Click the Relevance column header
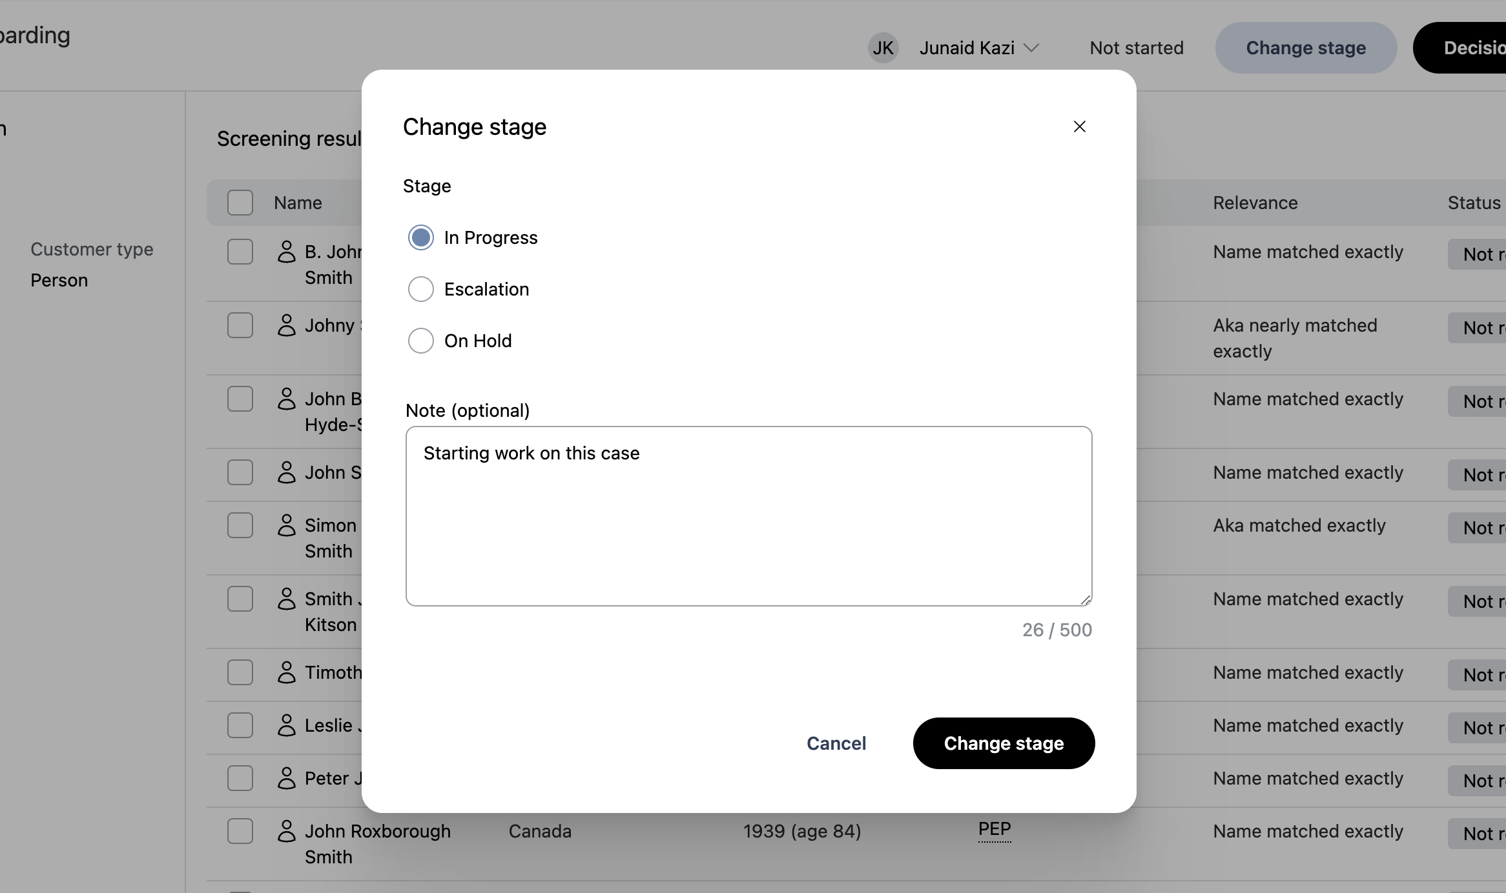 [x=1255, y=203]
